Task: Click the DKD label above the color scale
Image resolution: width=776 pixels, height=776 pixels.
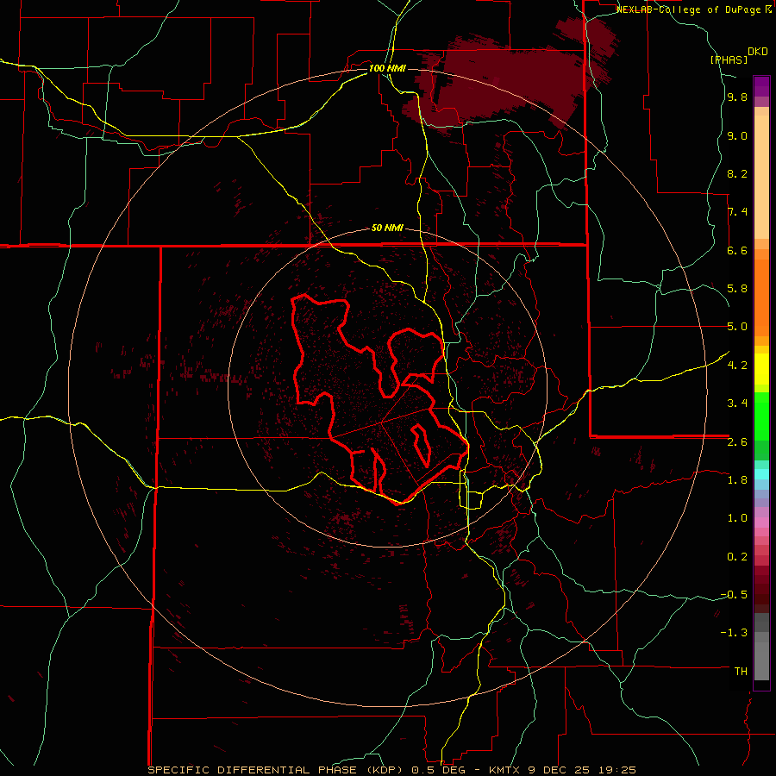Action: (x=758, y=52)
